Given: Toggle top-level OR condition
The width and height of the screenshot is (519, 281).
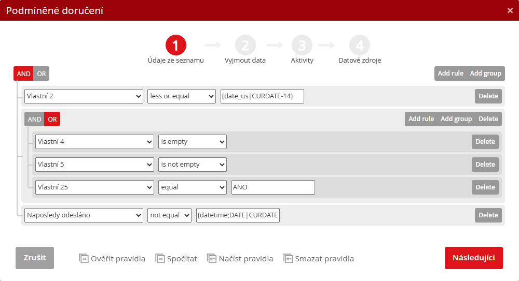Looking at the screenshot, I should [42, 73].
